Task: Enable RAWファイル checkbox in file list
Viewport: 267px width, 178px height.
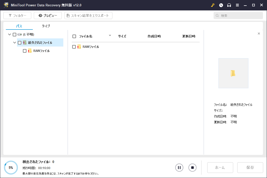Action: (74, 47)
